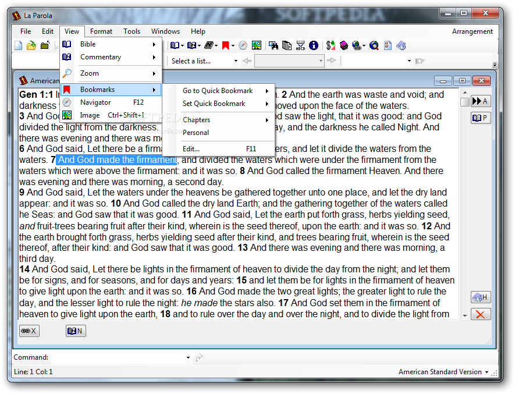Click the binoculars search toolbar icon
This screenshot has width=515, height=394.
point(274,45)
